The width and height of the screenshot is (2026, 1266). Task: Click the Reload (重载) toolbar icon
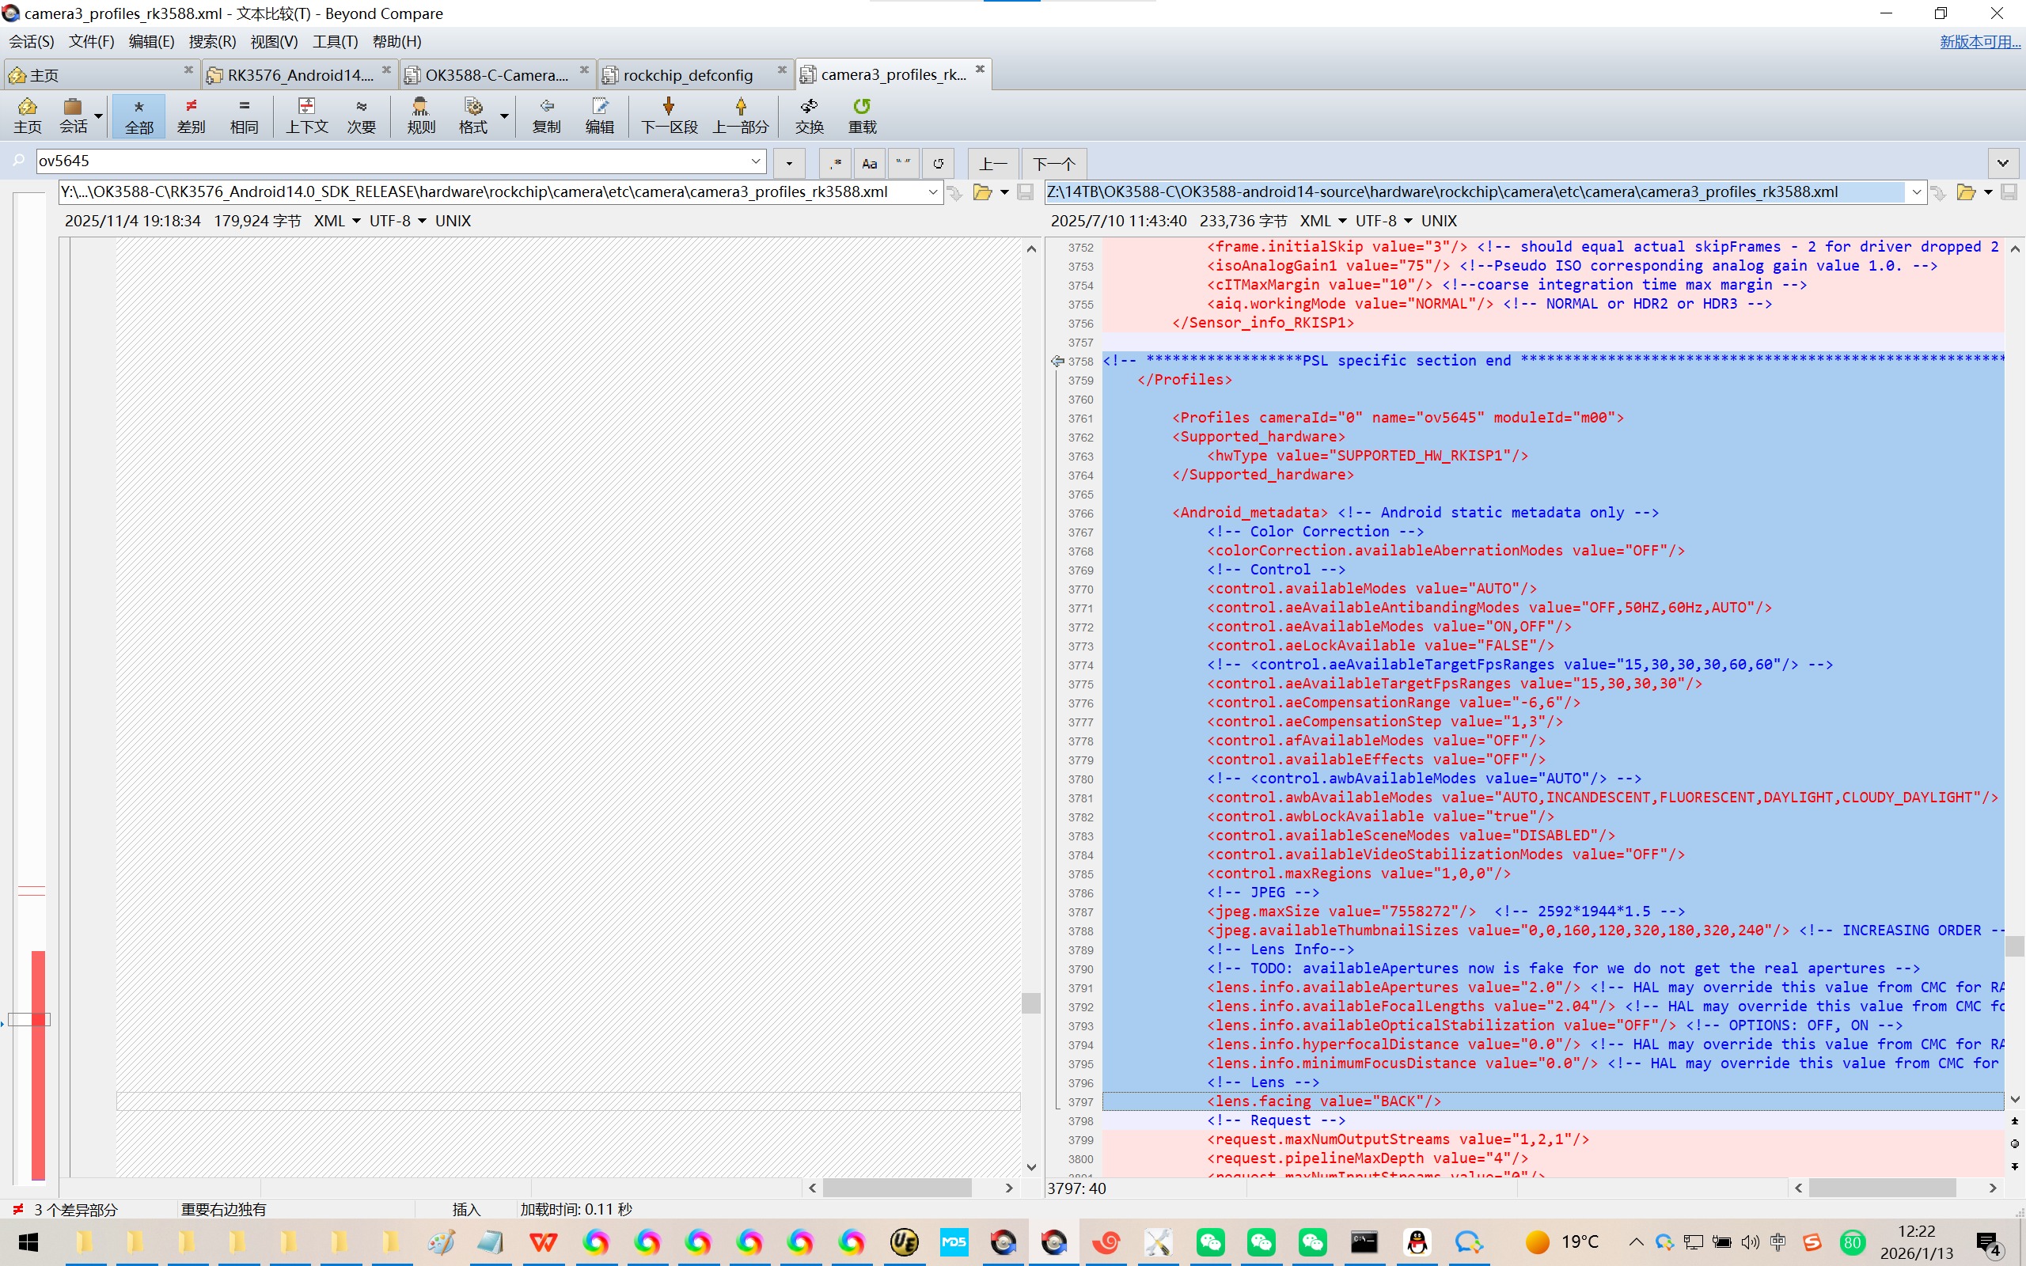point(862,107)
